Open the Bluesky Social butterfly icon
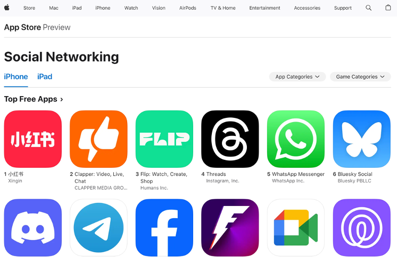Viewport: 397px width, 257px height. coord(361,139)
